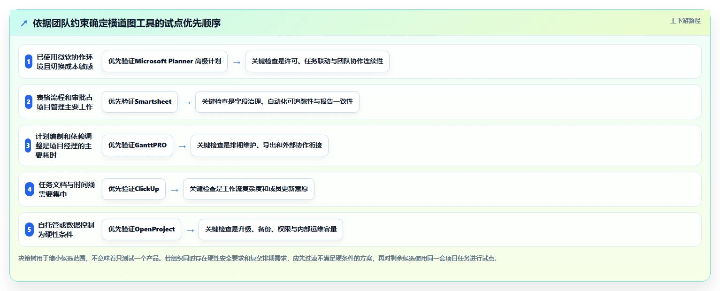This screenshot has height=291, width=720.
Task: Open the 关键检查是工作流复杂度和成员更新意愿 box
Action: point(249,189)
